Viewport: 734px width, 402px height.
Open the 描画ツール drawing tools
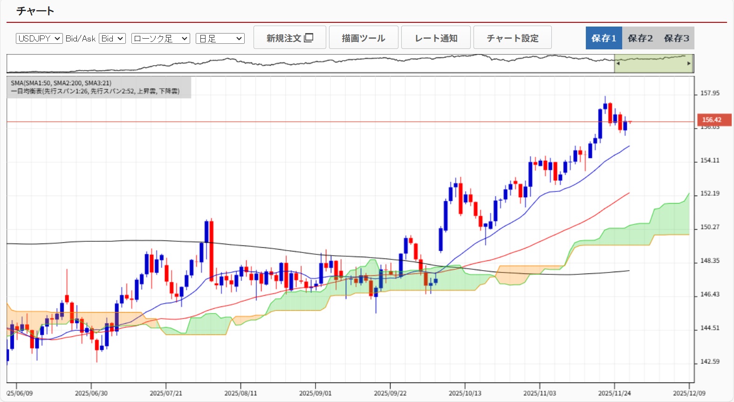coord(364,38)
